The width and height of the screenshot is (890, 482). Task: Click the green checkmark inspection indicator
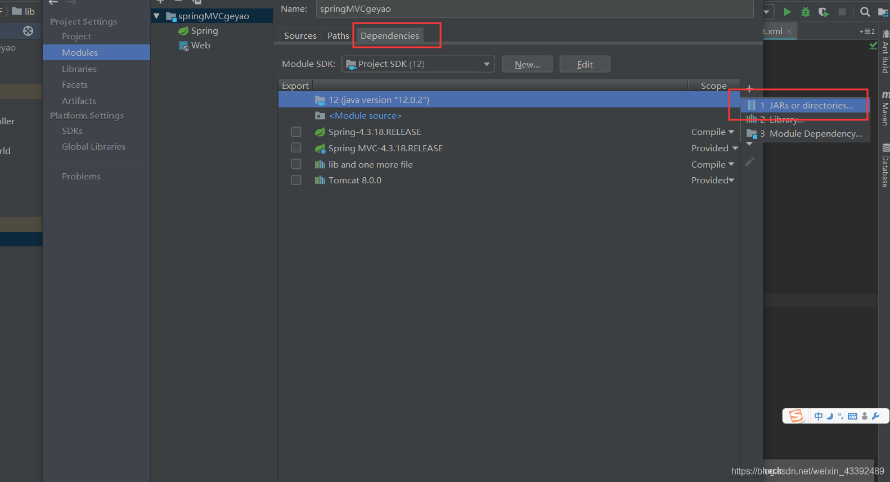[x=873, y=46]
